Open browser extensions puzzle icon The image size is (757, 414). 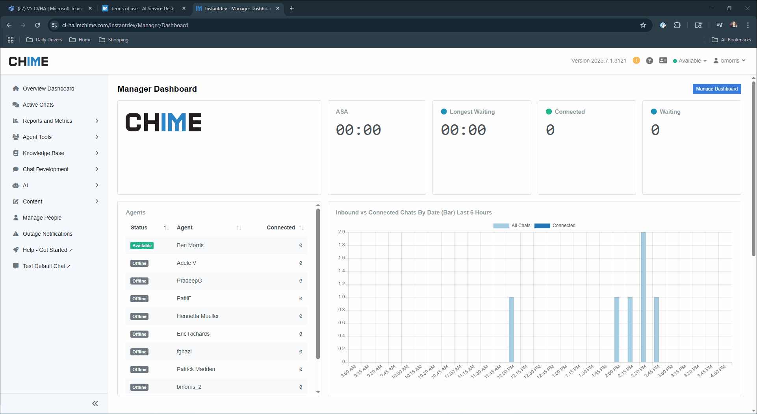(677, 25)
